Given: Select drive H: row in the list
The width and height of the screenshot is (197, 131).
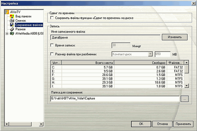Looking at the screenshot, I should pos(118,82).
